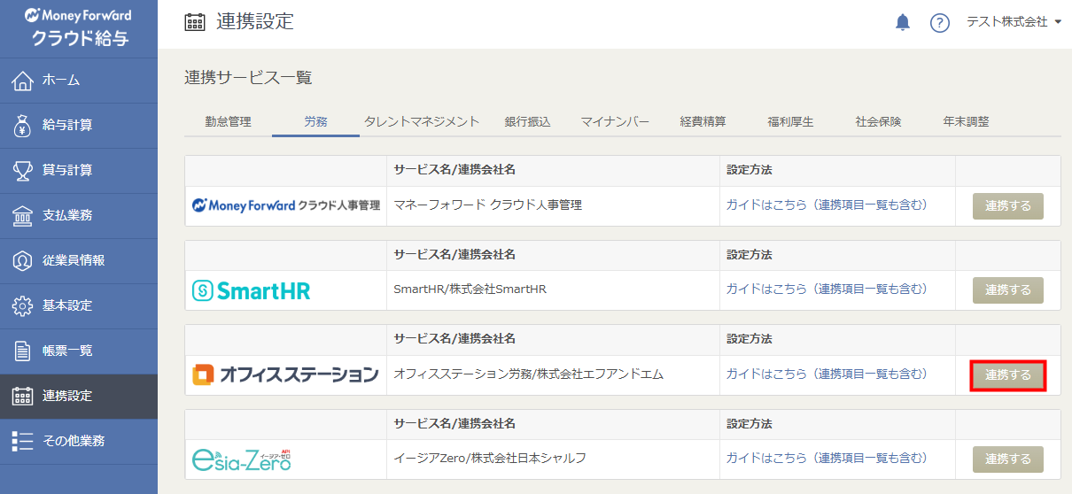Click 連携する button for SmartHR

(x=1007, y=290)
